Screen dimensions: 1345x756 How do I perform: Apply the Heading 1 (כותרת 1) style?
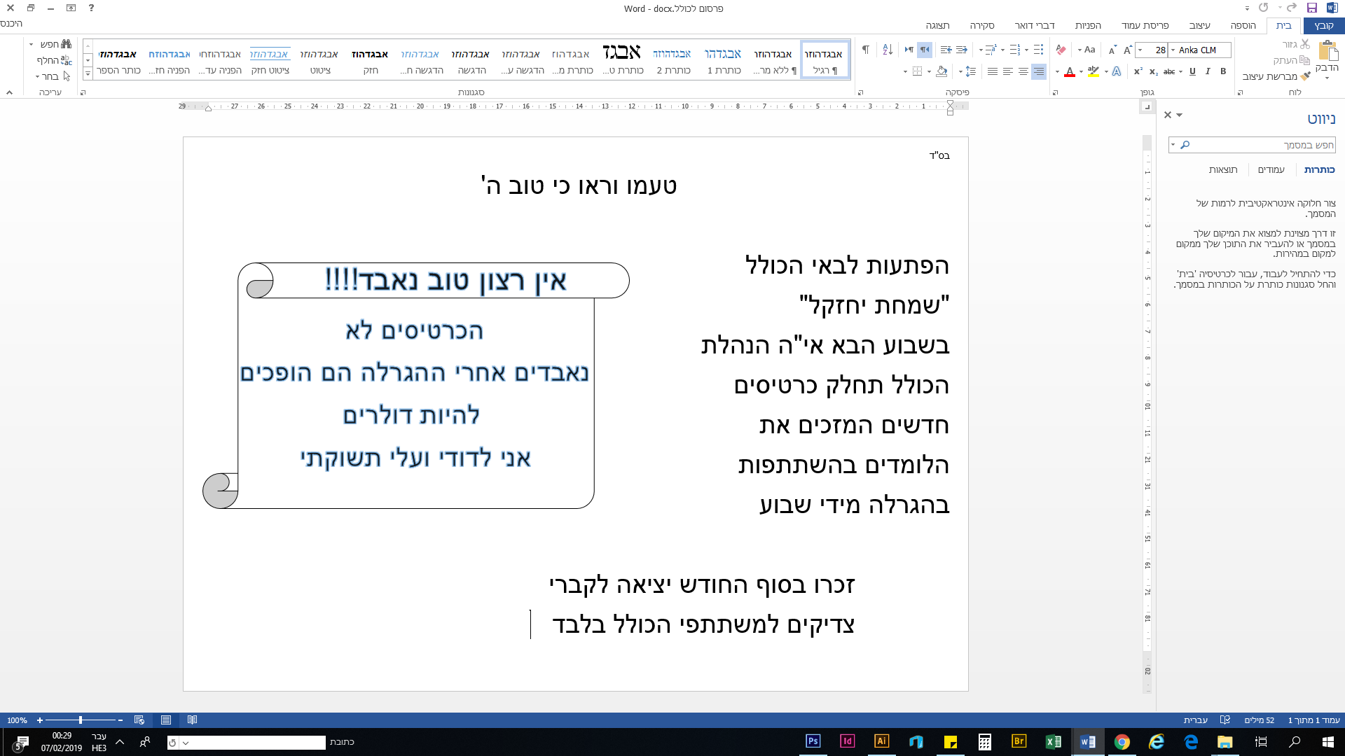point(723,61)
